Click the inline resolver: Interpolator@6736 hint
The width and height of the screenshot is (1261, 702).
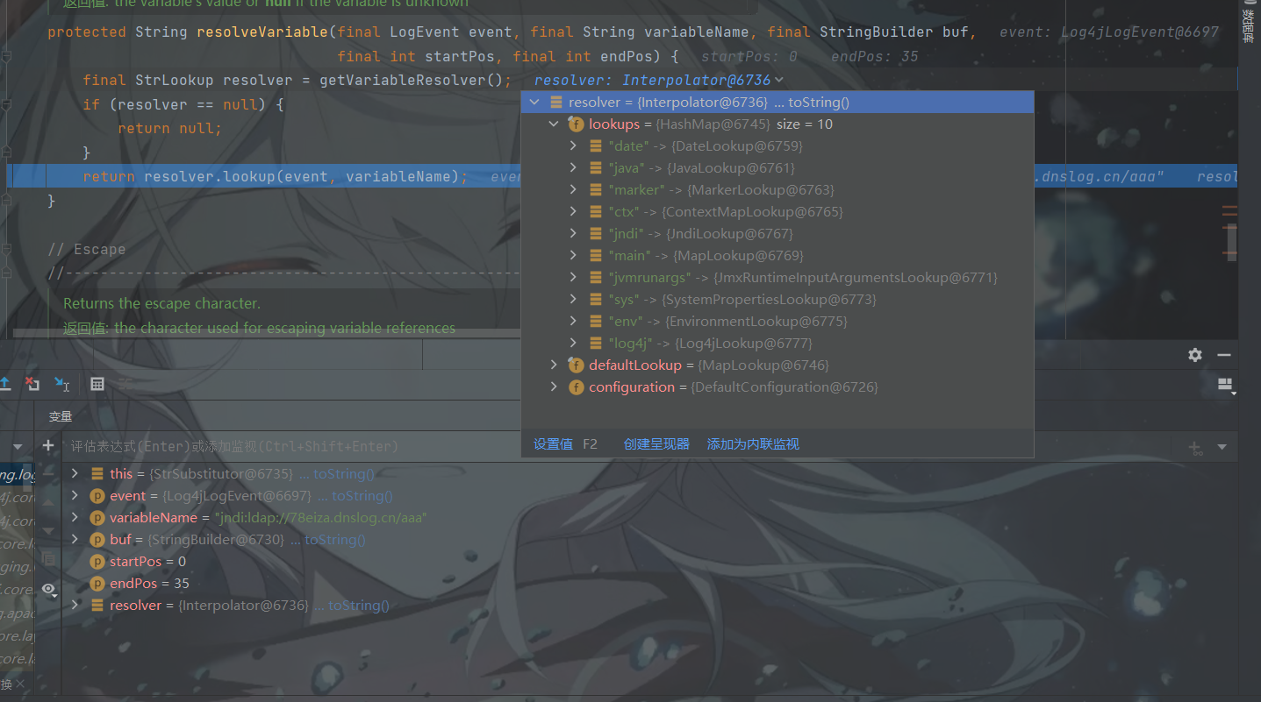point(658,80)
